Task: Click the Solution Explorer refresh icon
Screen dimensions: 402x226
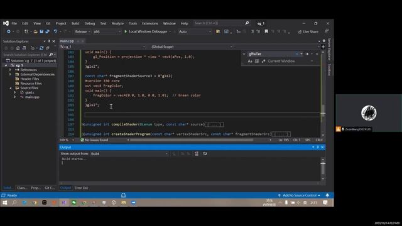Action: 41,48
